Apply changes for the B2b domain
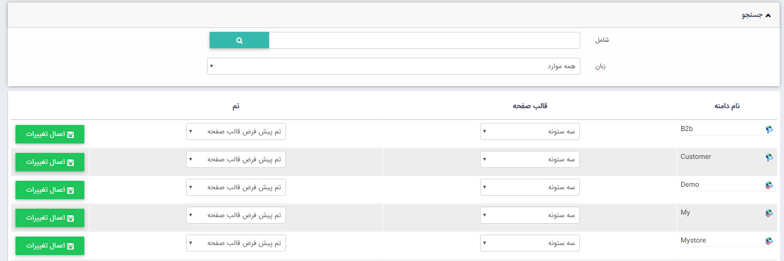Screen dimensions: 784x261 tap(50, 134)
